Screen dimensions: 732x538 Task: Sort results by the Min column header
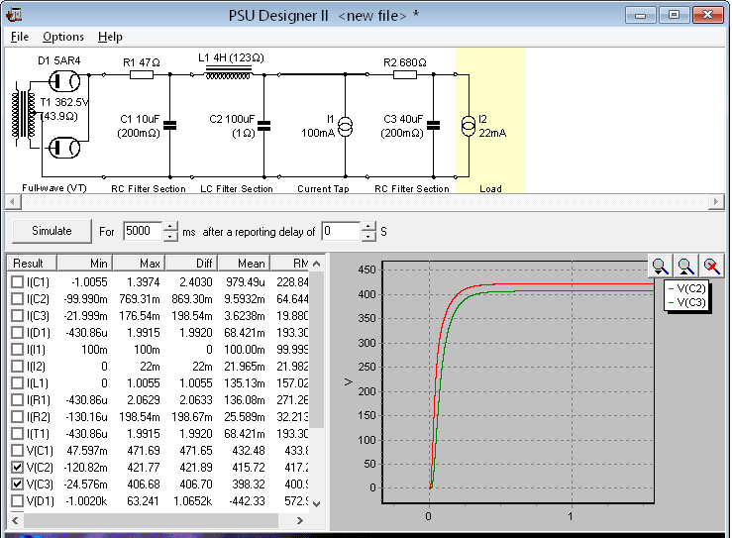point(84,264)
